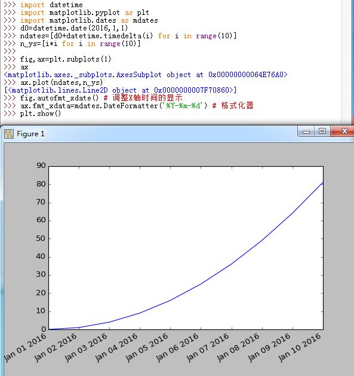Minimize the Figure 1 window
Image resolution: width=354 pixels, height=376 pixels.
click(306, 132)
